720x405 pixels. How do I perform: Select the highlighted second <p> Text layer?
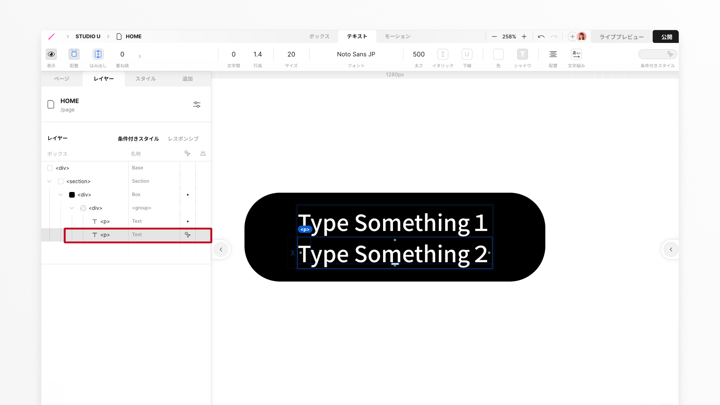126,235
